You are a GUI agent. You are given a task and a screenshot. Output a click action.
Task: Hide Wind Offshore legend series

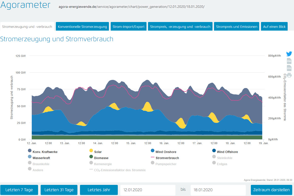227,152
